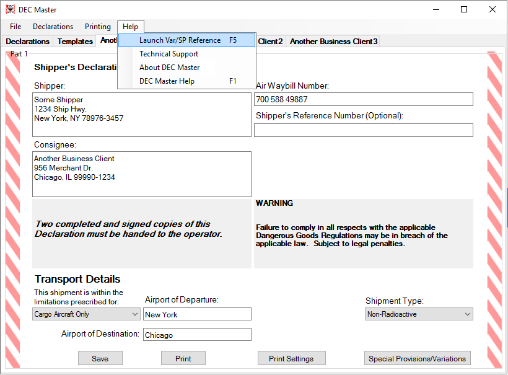Open the Declarations menu in menu bar
The height and width of the screenshot is (375, 508).
(53, 27)
